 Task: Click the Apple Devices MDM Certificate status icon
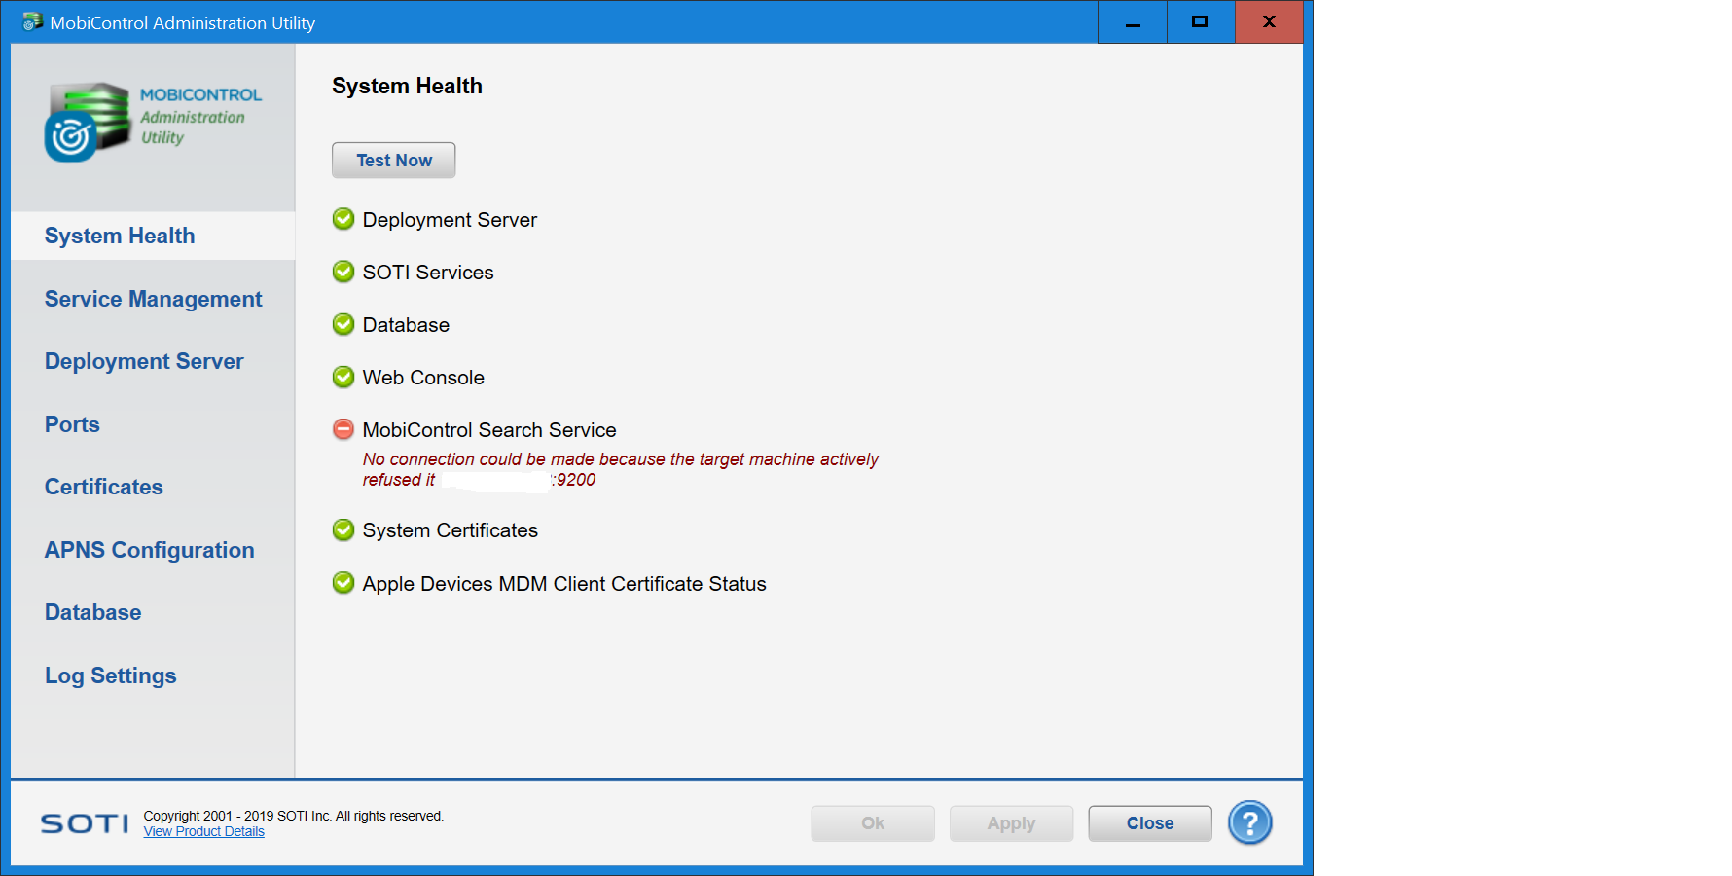point(343,583)
